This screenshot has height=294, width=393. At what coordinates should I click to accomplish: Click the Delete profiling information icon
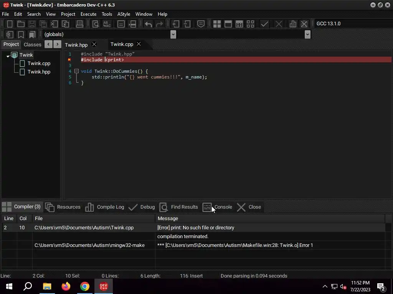pos(304,24)
